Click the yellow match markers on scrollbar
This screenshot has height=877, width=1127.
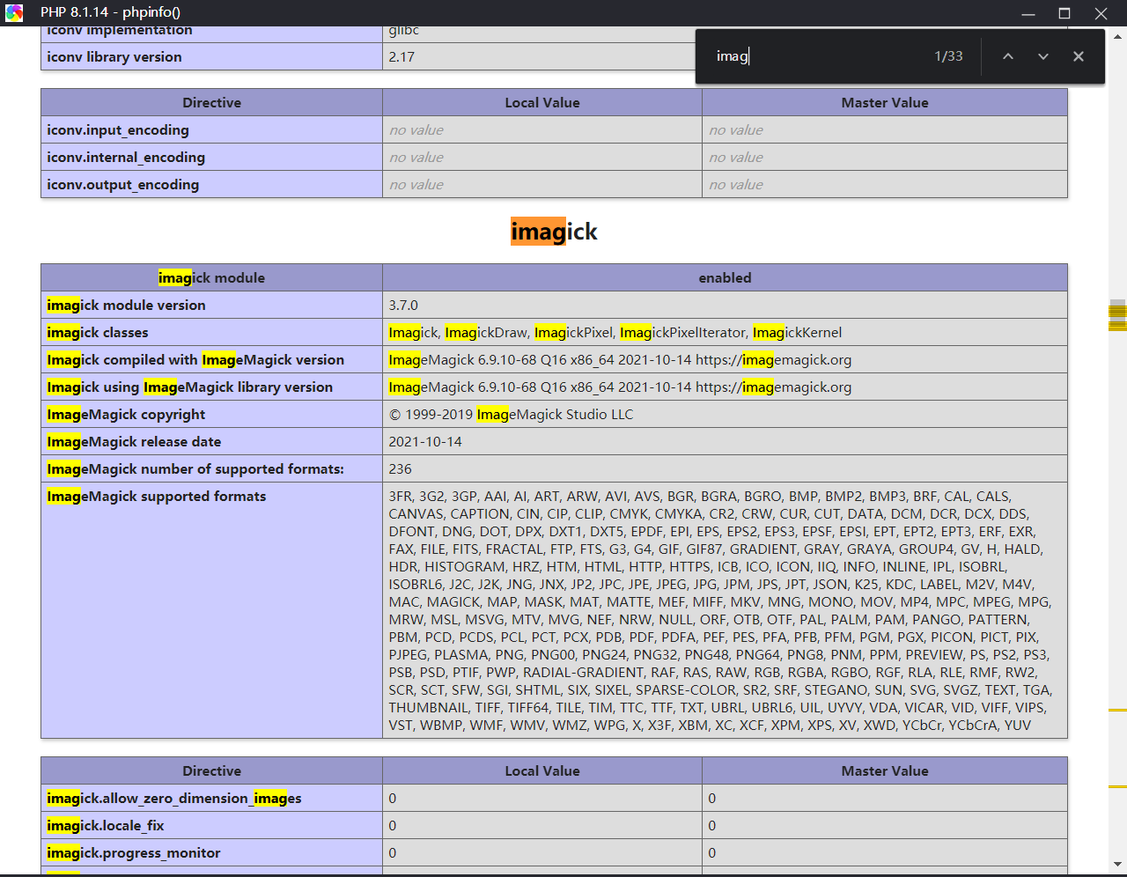[x=1117, y=315]
